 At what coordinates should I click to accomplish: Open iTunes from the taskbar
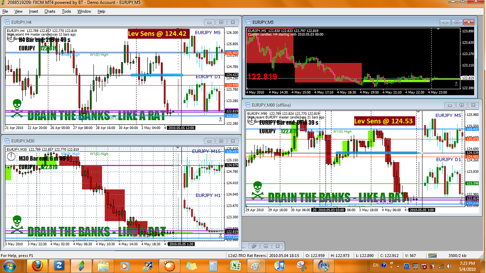pos(279,266)
